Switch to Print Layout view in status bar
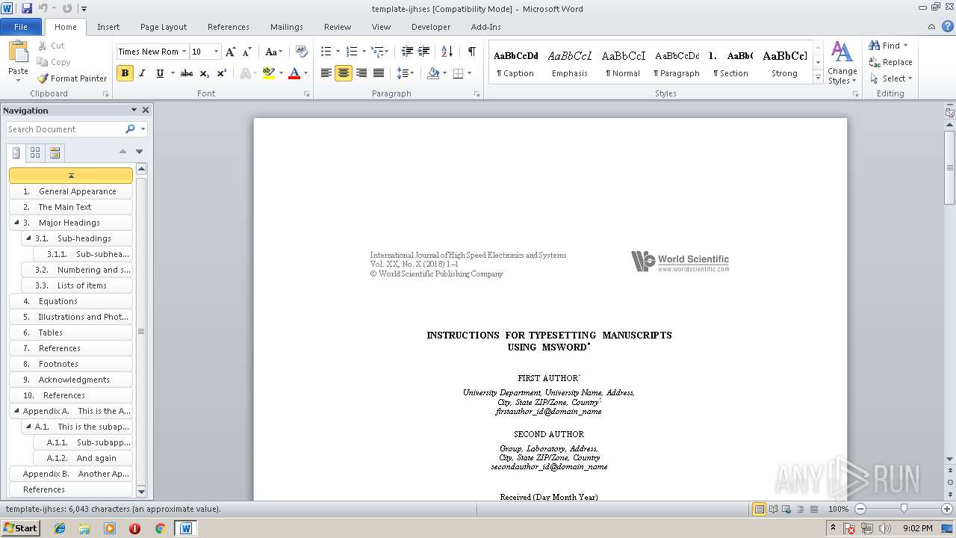956x538 pixels. [760, 509]
